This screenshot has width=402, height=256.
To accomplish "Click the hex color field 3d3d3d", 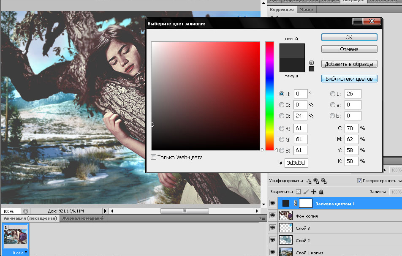I will click(x=296, y=163).
